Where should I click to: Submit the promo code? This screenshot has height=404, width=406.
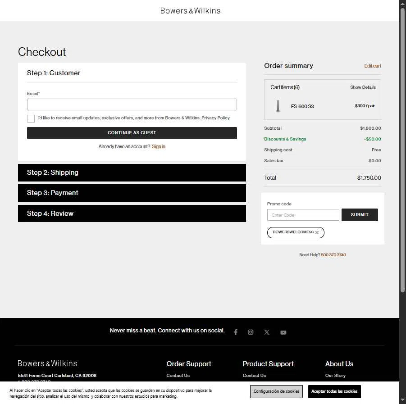coord(360,215)
